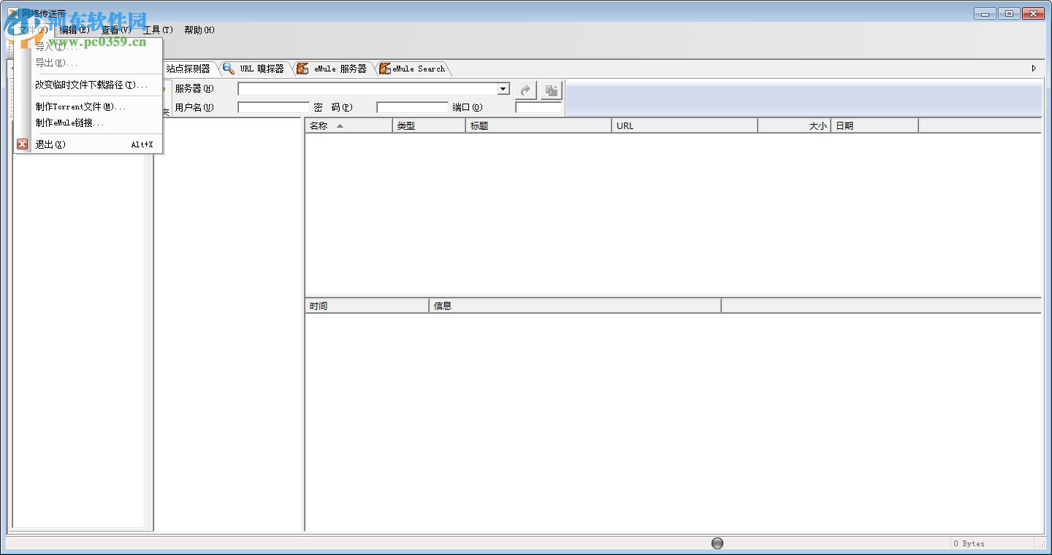Close the 网络传送带 window
Screen dimensions: 1052x555
pyautogui.click(x=1033, y=13)
